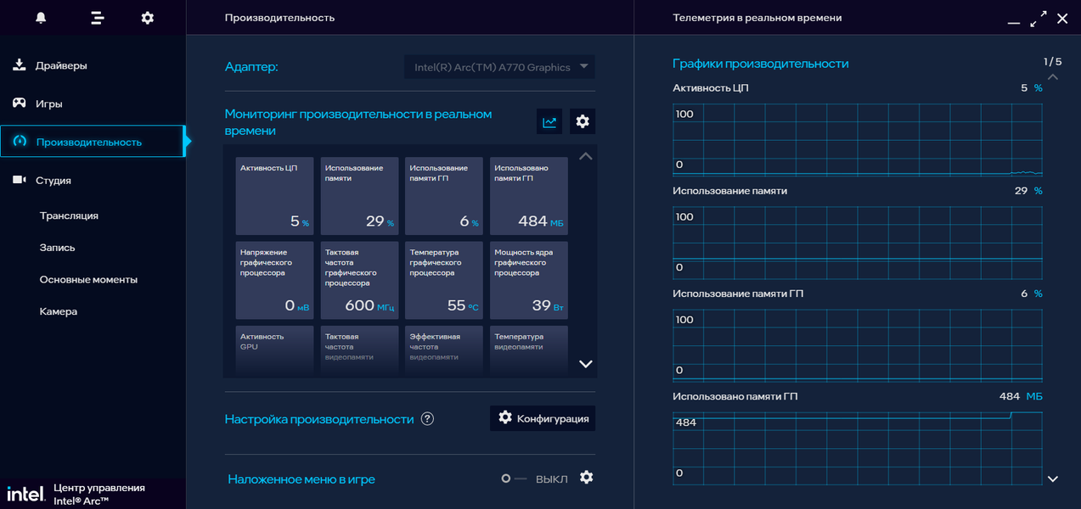
Task: Open in-game overlay settings gear
Action: [586, 478]
